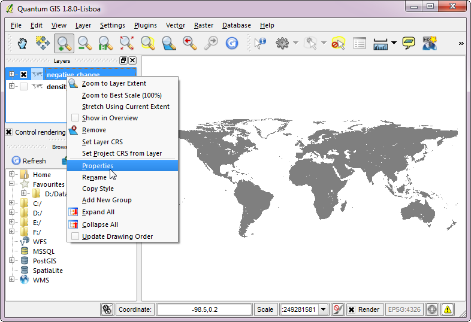
Task: Click the Zoom Last icon
Action: 190,43
